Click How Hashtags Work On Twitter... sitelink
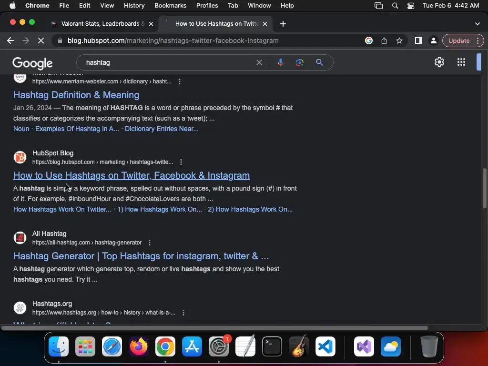Image resolution: width=488 pixels, height=366 pixels. click(62, 210)
